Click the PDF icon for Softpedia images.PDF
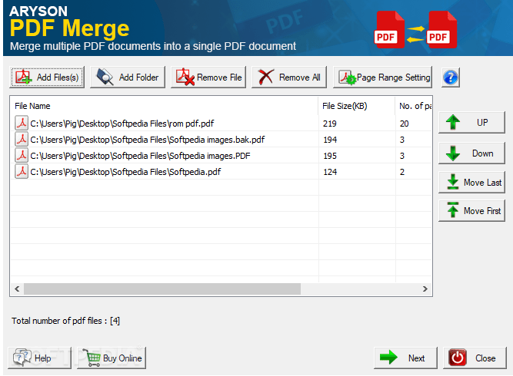513x376 pixels. pos(22,155)
